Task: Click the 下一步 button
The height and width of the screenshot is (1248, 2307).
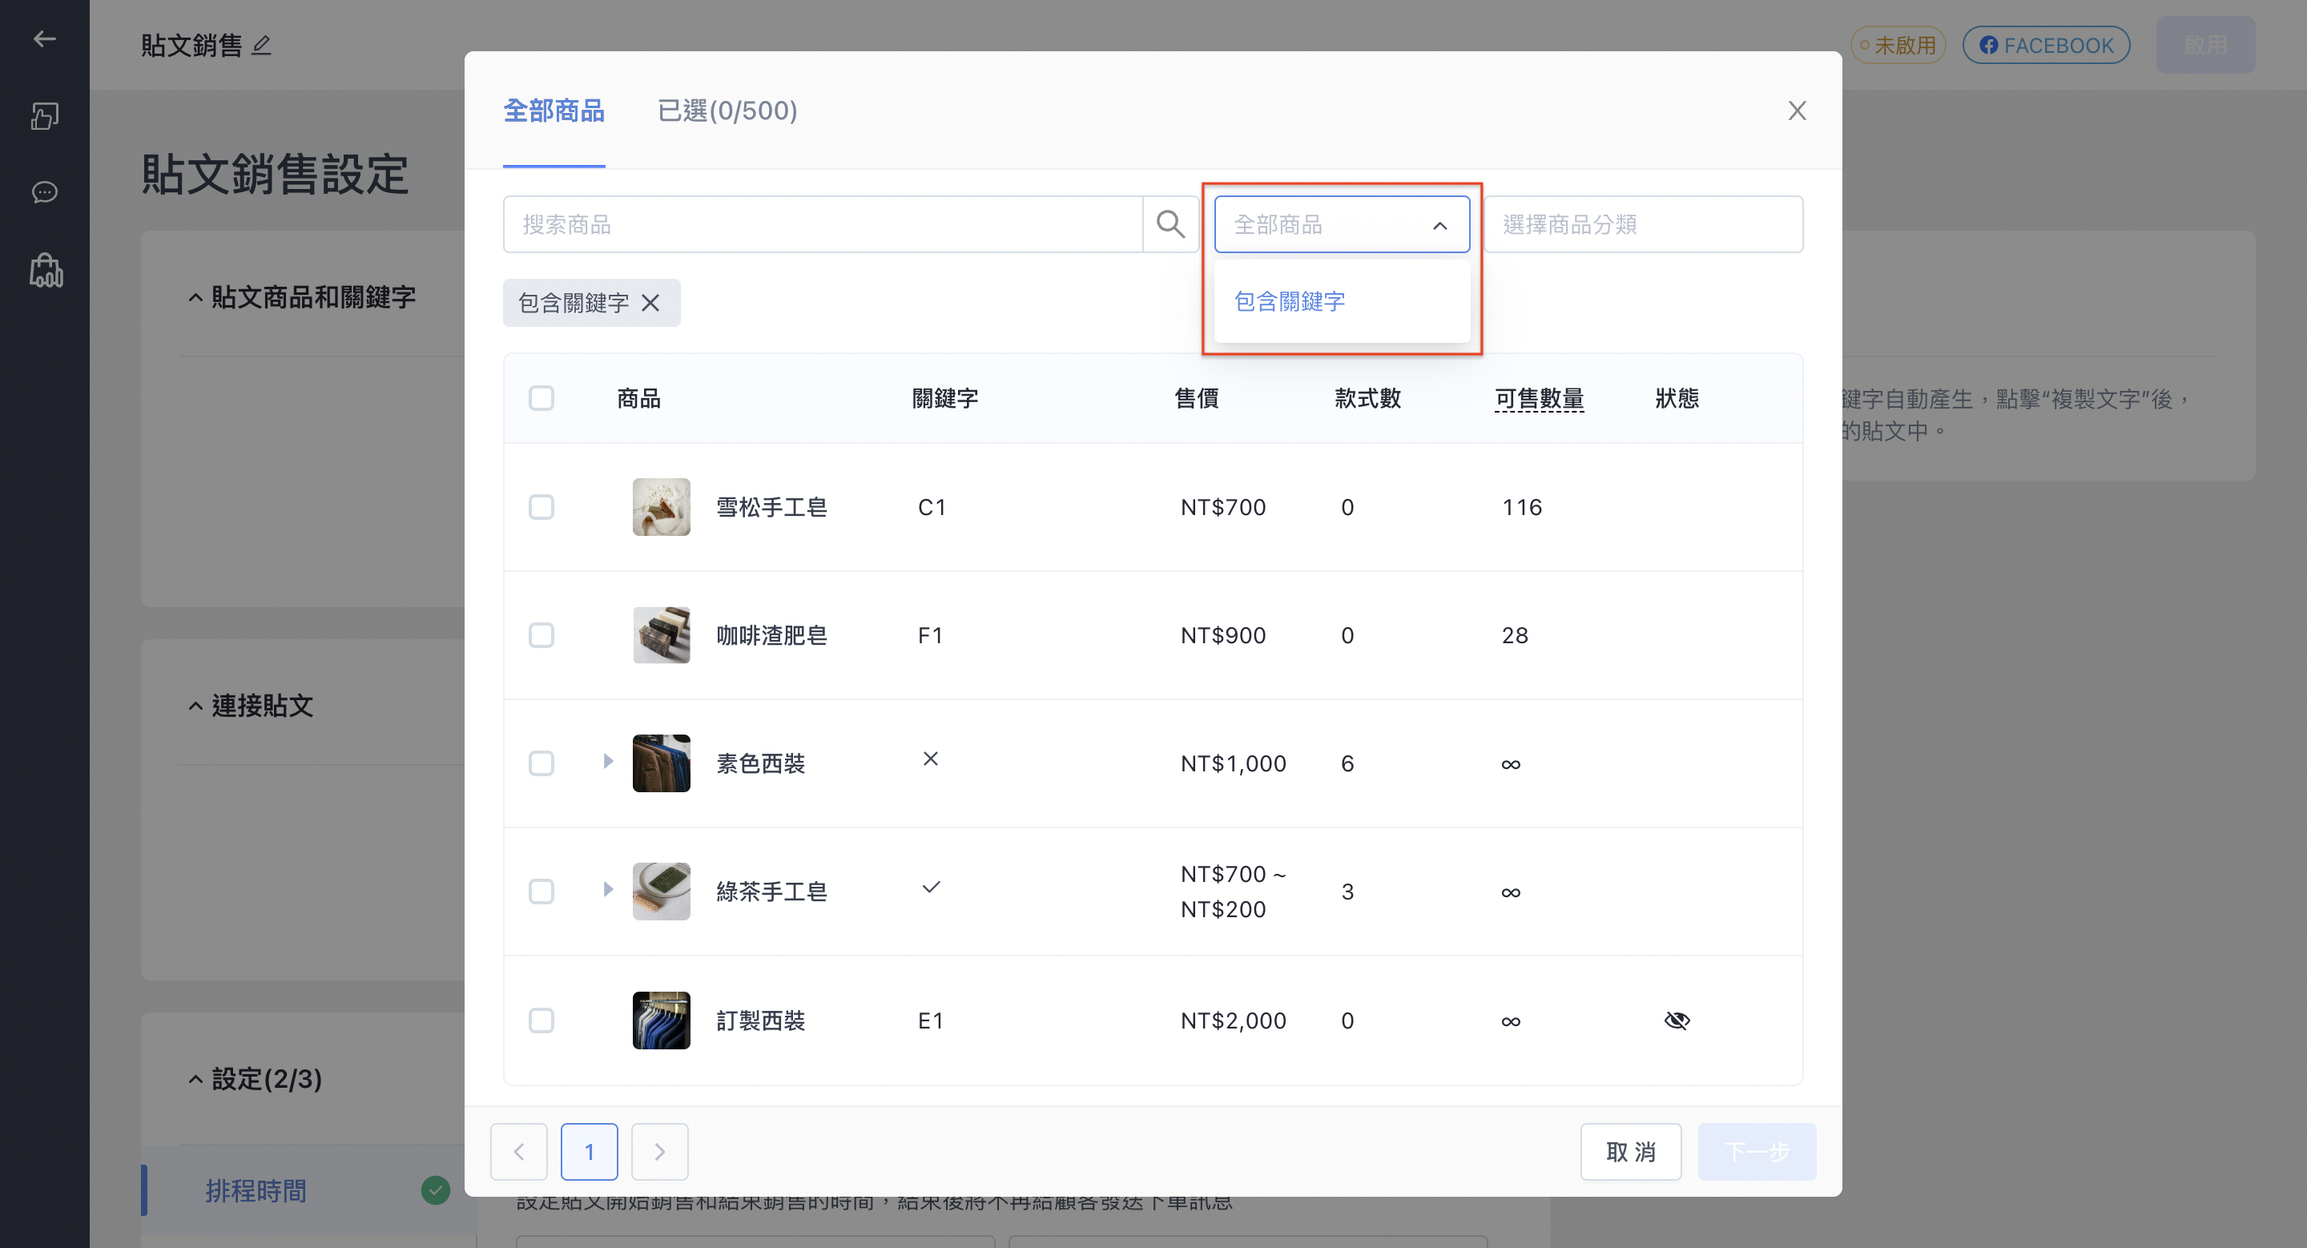Action: pyautogui.click(x=1756, y=1151)
